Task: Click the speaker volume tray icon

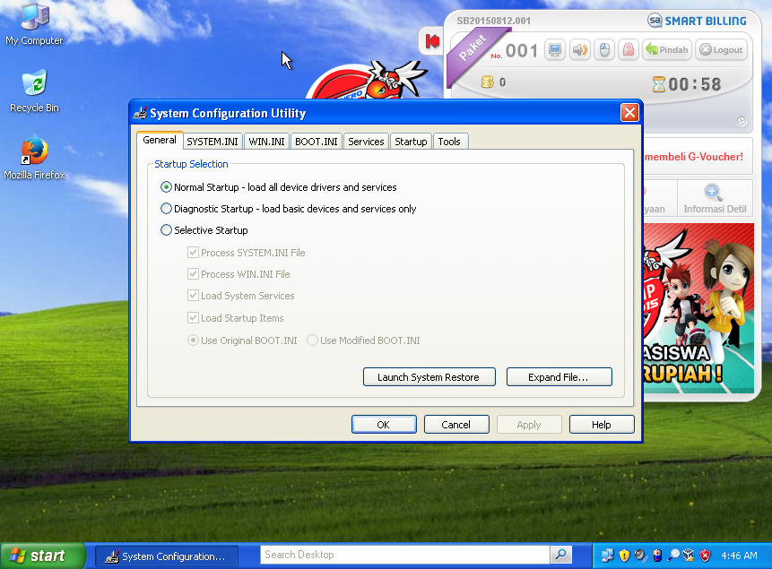Action: (x=640, y=556)
